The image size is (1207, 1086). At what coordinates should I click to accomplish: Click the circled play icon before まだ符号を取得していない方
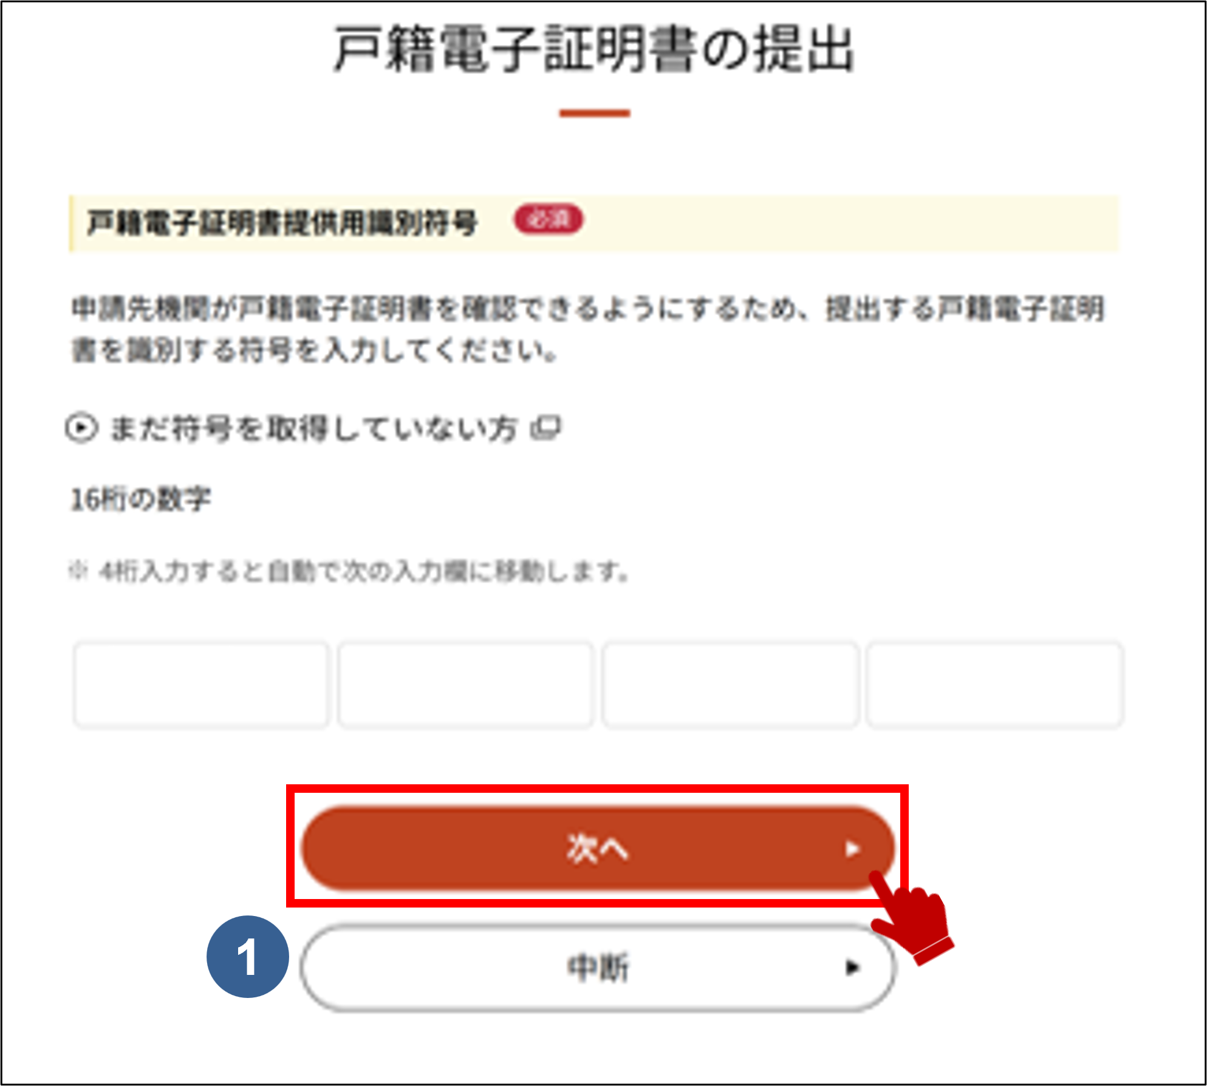(81, 428)
